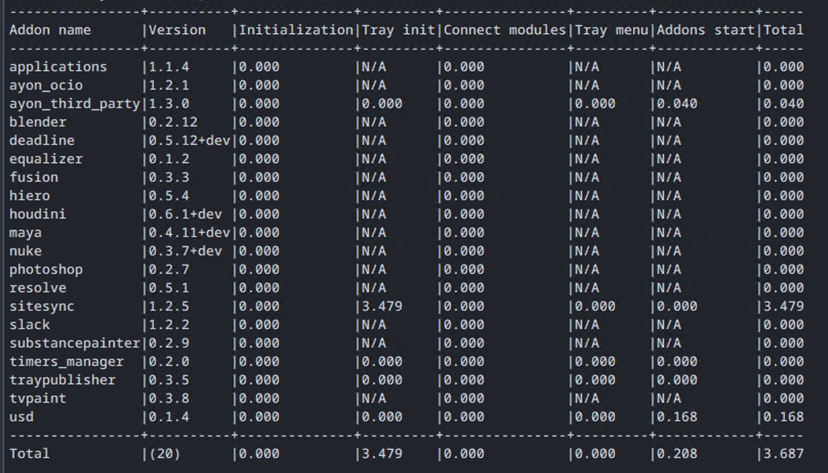Viewport: 828px width, 473px height.
Task: Click the 'traypublisher' addon name
Action: [x=63, y=380]
